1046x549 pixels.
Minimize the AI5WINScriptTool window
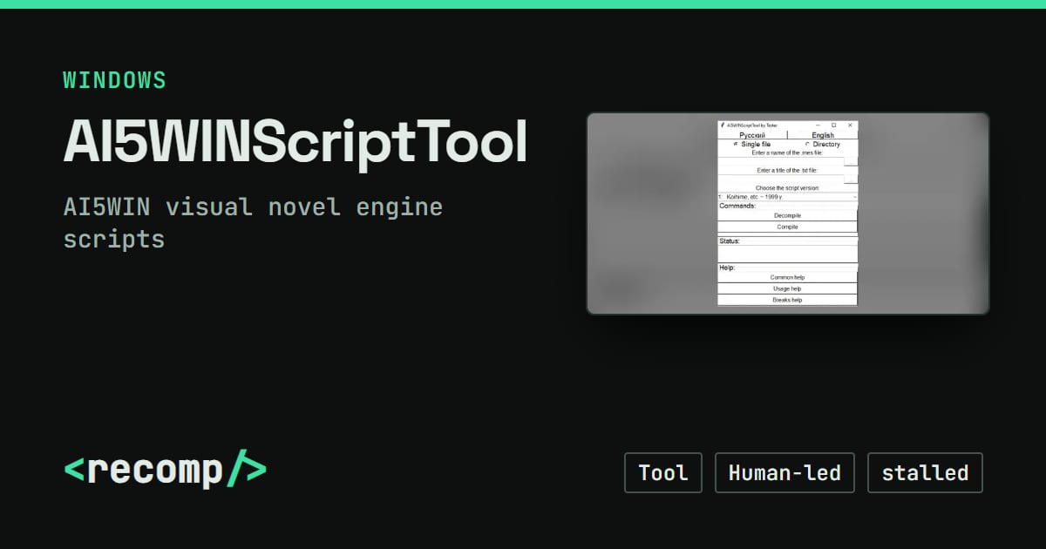click(818, 125)
